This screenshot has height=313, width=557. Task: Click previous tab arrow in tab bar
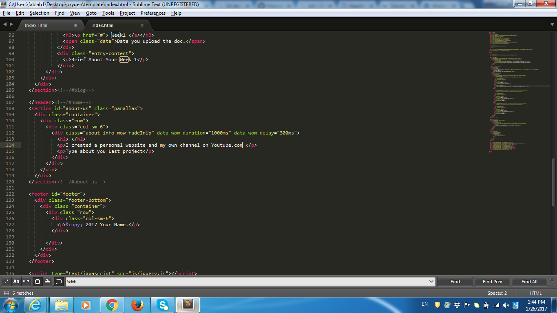click(x=5, y=24)
